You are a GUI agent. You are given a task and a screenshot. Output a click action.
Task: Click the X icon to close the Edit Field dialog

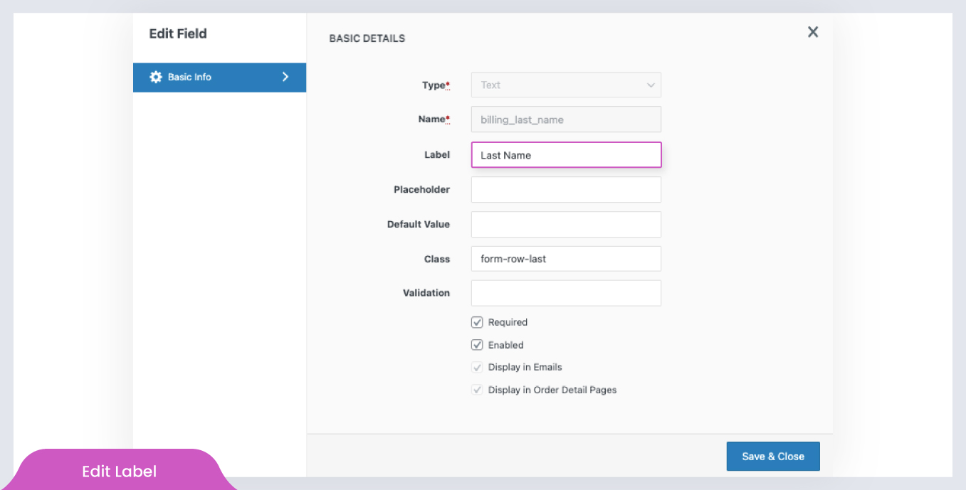(812, 32)
